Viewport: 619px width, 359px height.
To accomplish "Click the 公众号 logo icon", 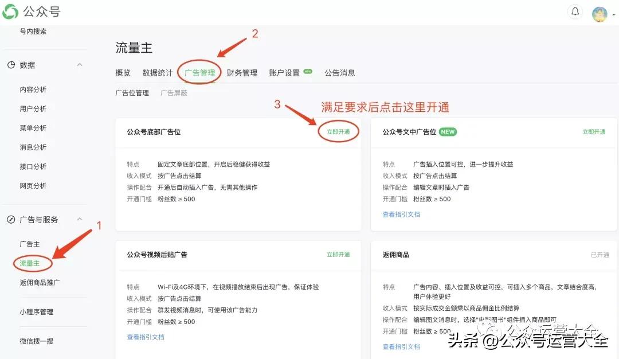I will pyautogui.click(x=10, y=11).
